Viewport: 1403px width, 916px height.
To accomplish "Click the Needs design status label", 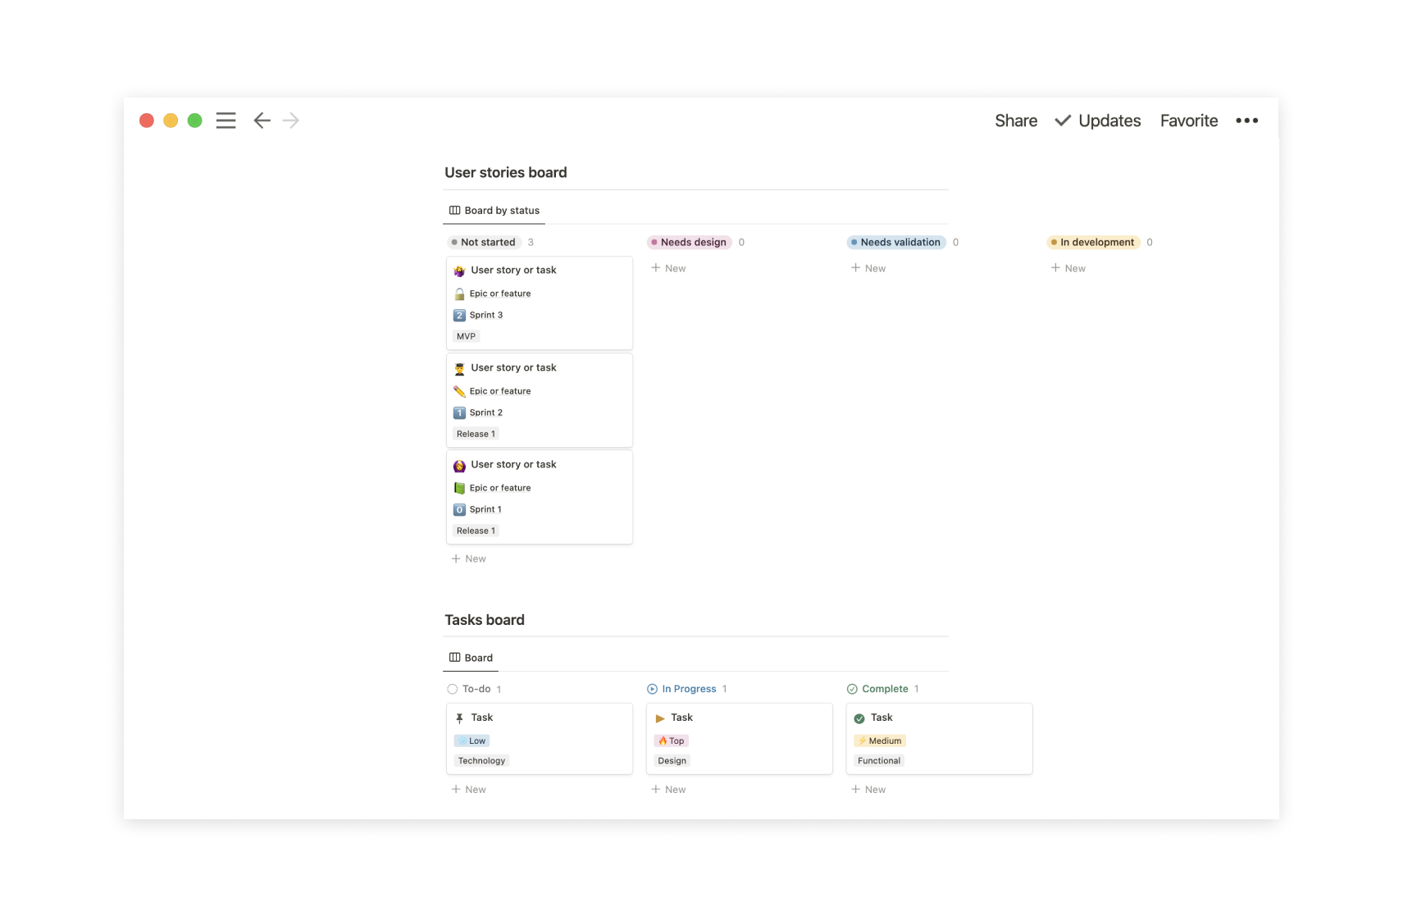I will 689,242.
